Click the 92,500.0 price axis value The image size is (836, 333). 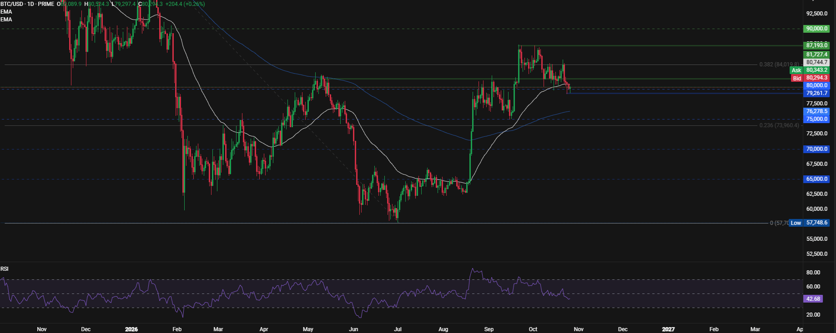817,14
